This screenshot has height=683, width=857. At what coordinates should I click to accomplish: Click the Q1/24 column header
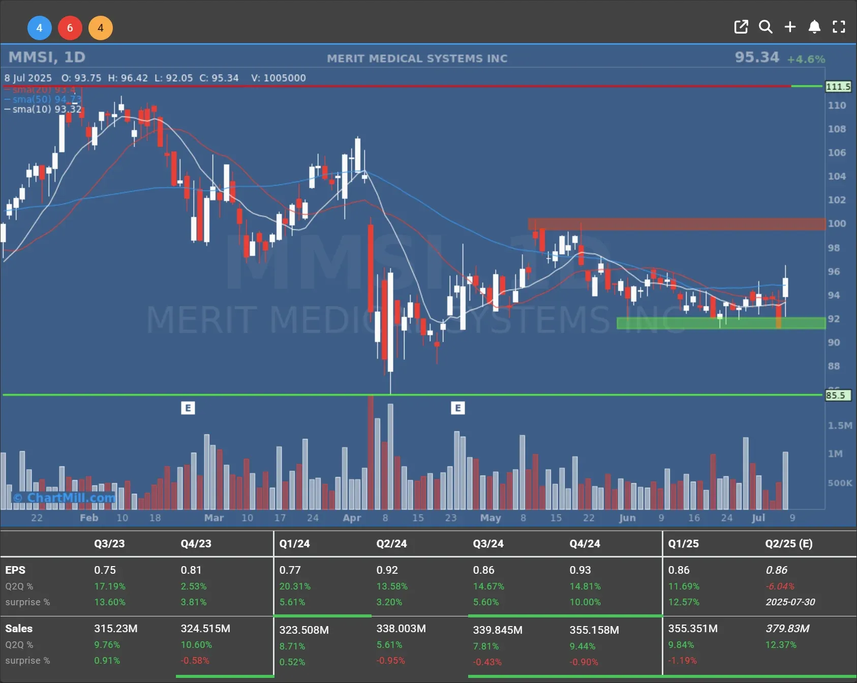(x=294, y=543)
